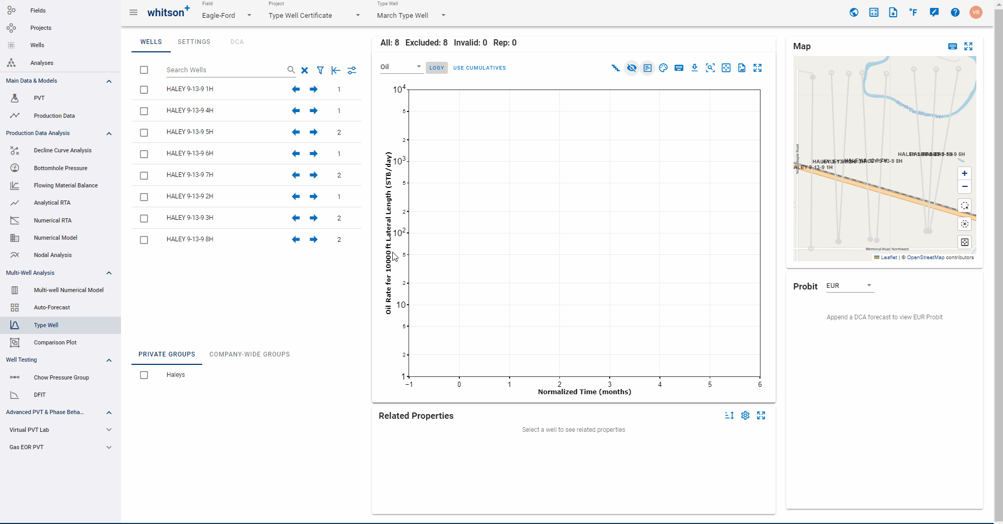Viewport: 1003px width, 524px height.
Task: Collapse the Production Data Analysis section
Action: [109, 133]
